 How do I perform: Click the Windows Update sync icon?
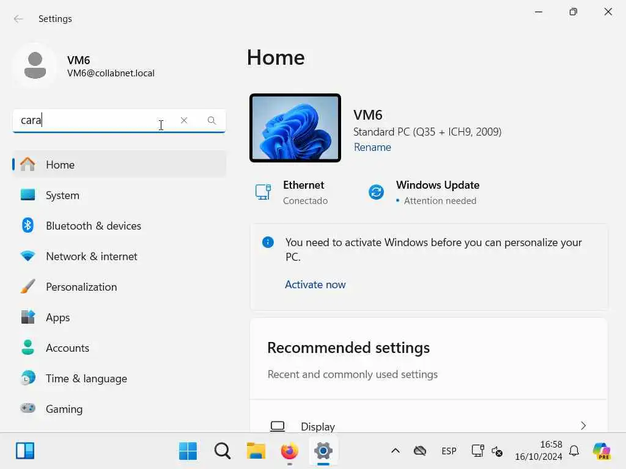coord(376,192)
